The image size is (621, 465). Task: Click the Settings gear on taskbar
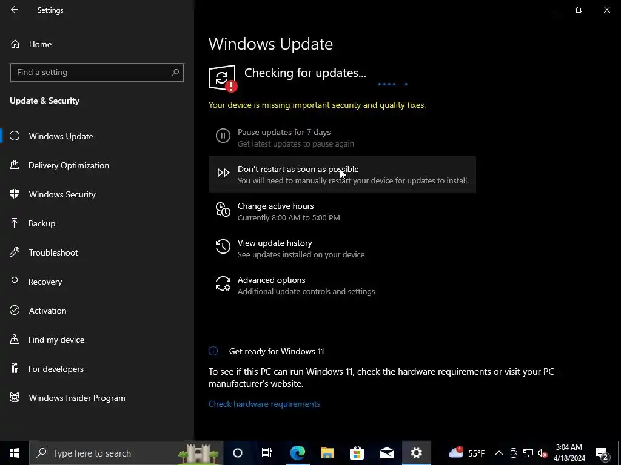click(x=416, y=453)
